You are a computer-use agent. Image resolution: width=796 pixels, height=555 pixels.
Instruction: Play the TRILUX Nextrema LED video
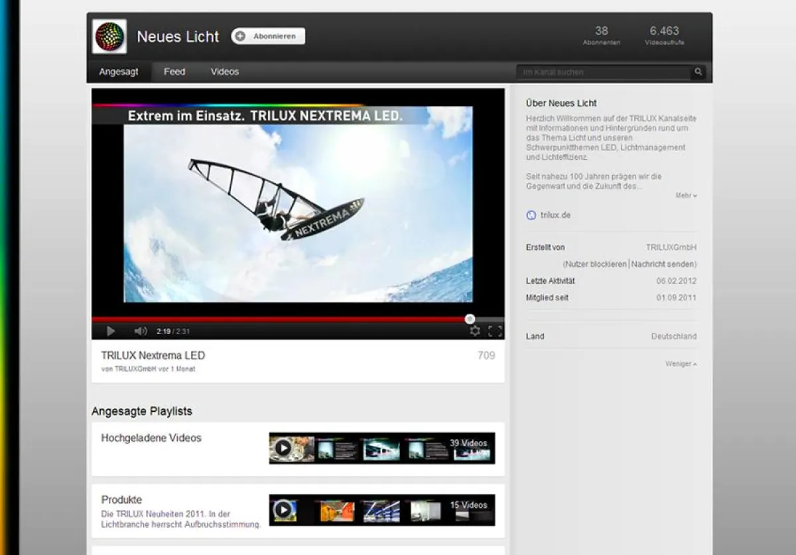pyautogui.click(x=110, y=330)
